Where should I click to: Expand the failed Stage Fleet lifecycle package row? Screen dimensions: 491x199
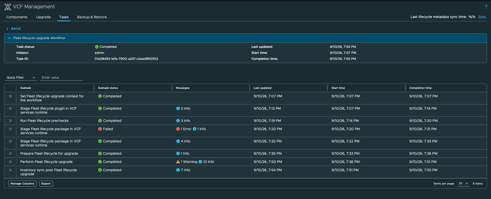[10, 129]
